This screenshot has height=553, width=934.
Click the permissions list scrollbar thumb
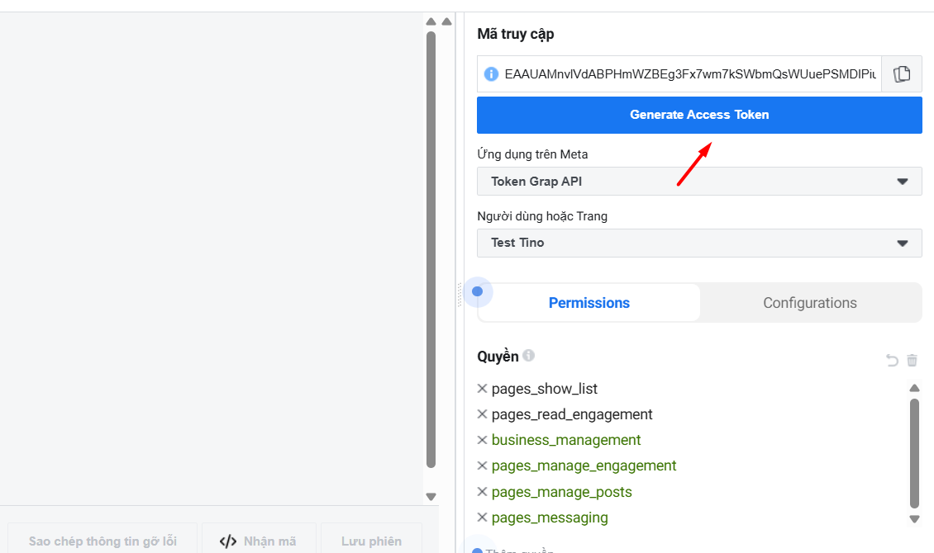pos(914,454)
